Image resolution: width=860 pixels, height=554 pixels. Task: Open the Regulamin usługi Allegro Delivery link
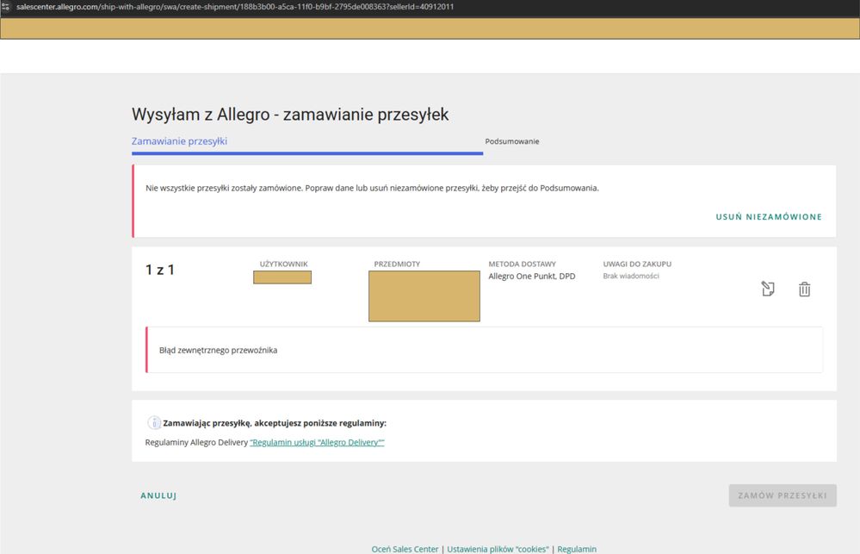[317, 442]
